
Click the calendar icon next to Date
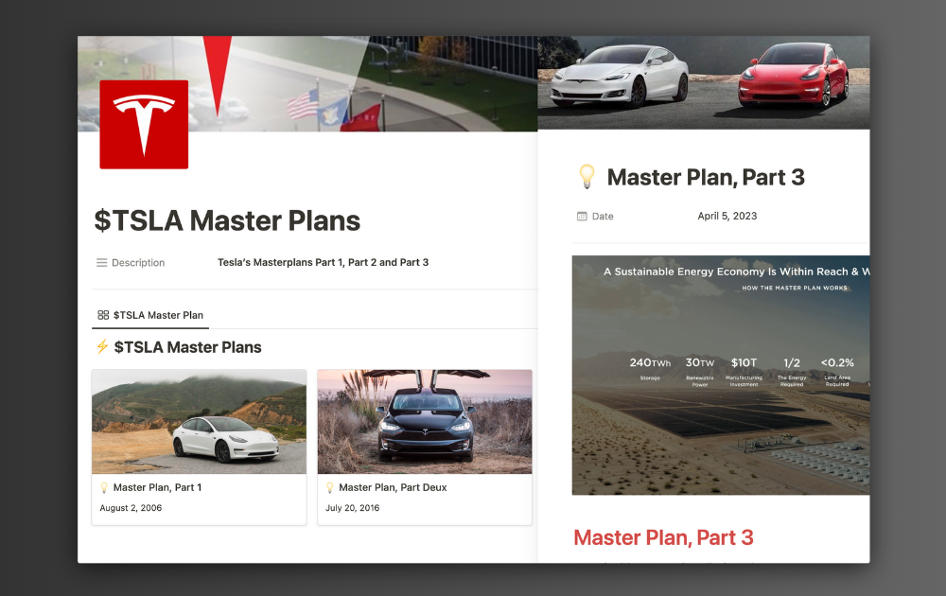click(x=582, y=216)
